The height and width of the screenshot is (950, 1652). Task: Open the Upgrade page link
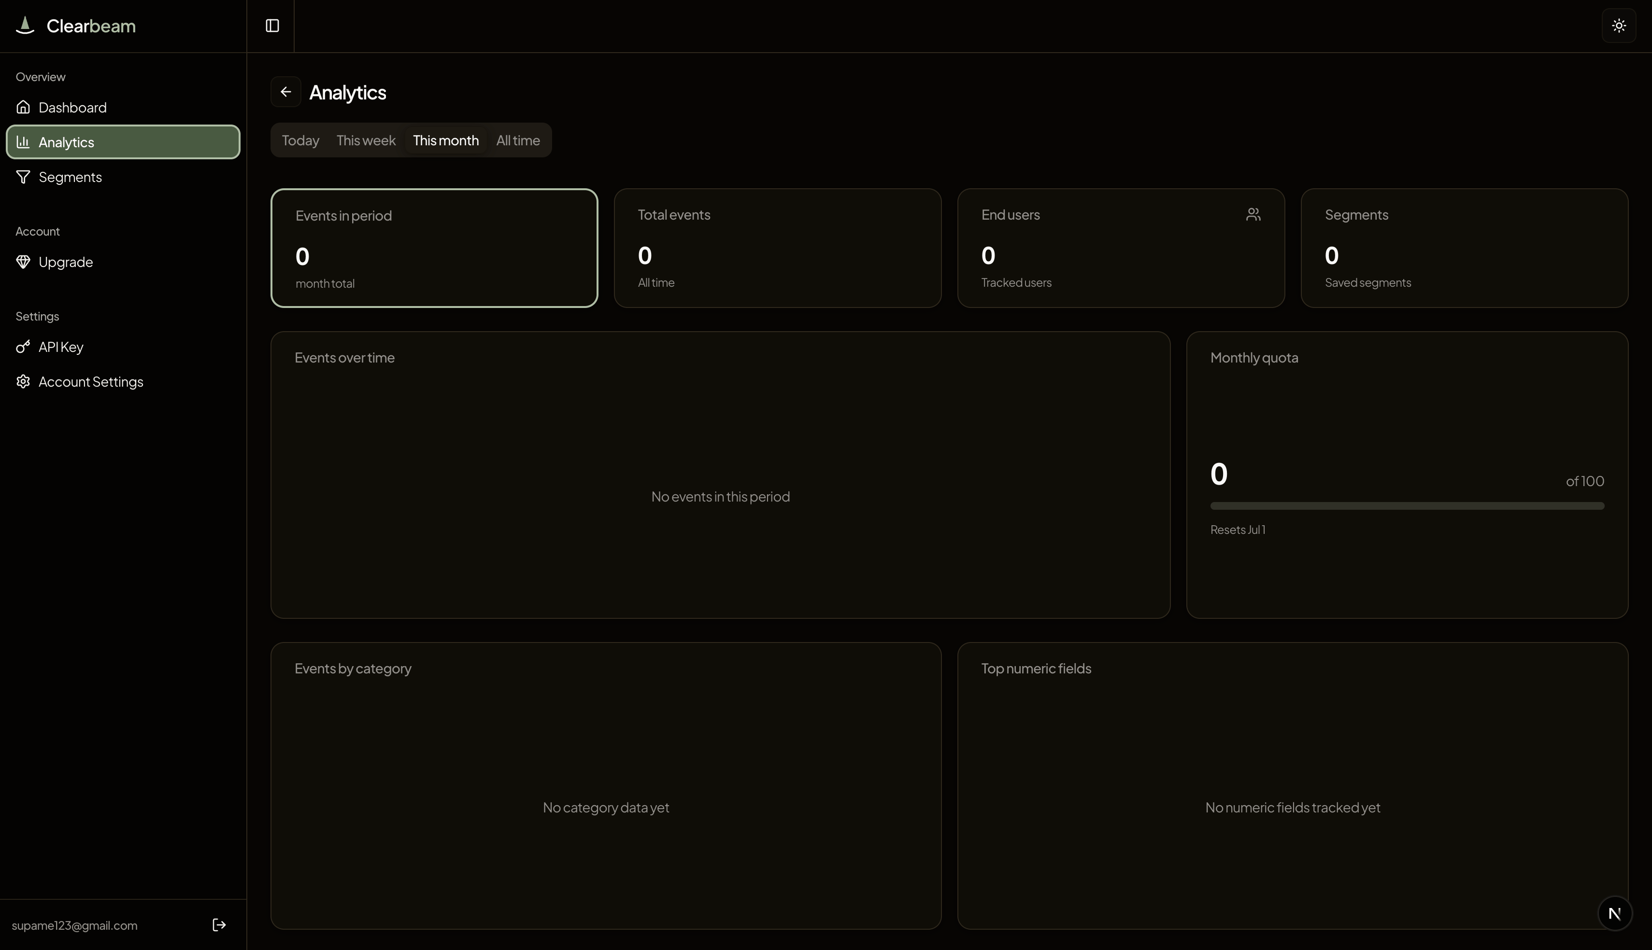(x=123, y=262)
